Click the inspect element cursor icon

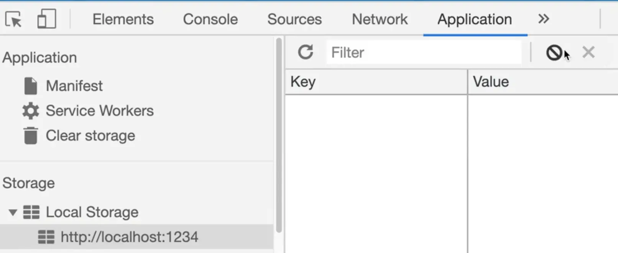(x=13, y=19)
